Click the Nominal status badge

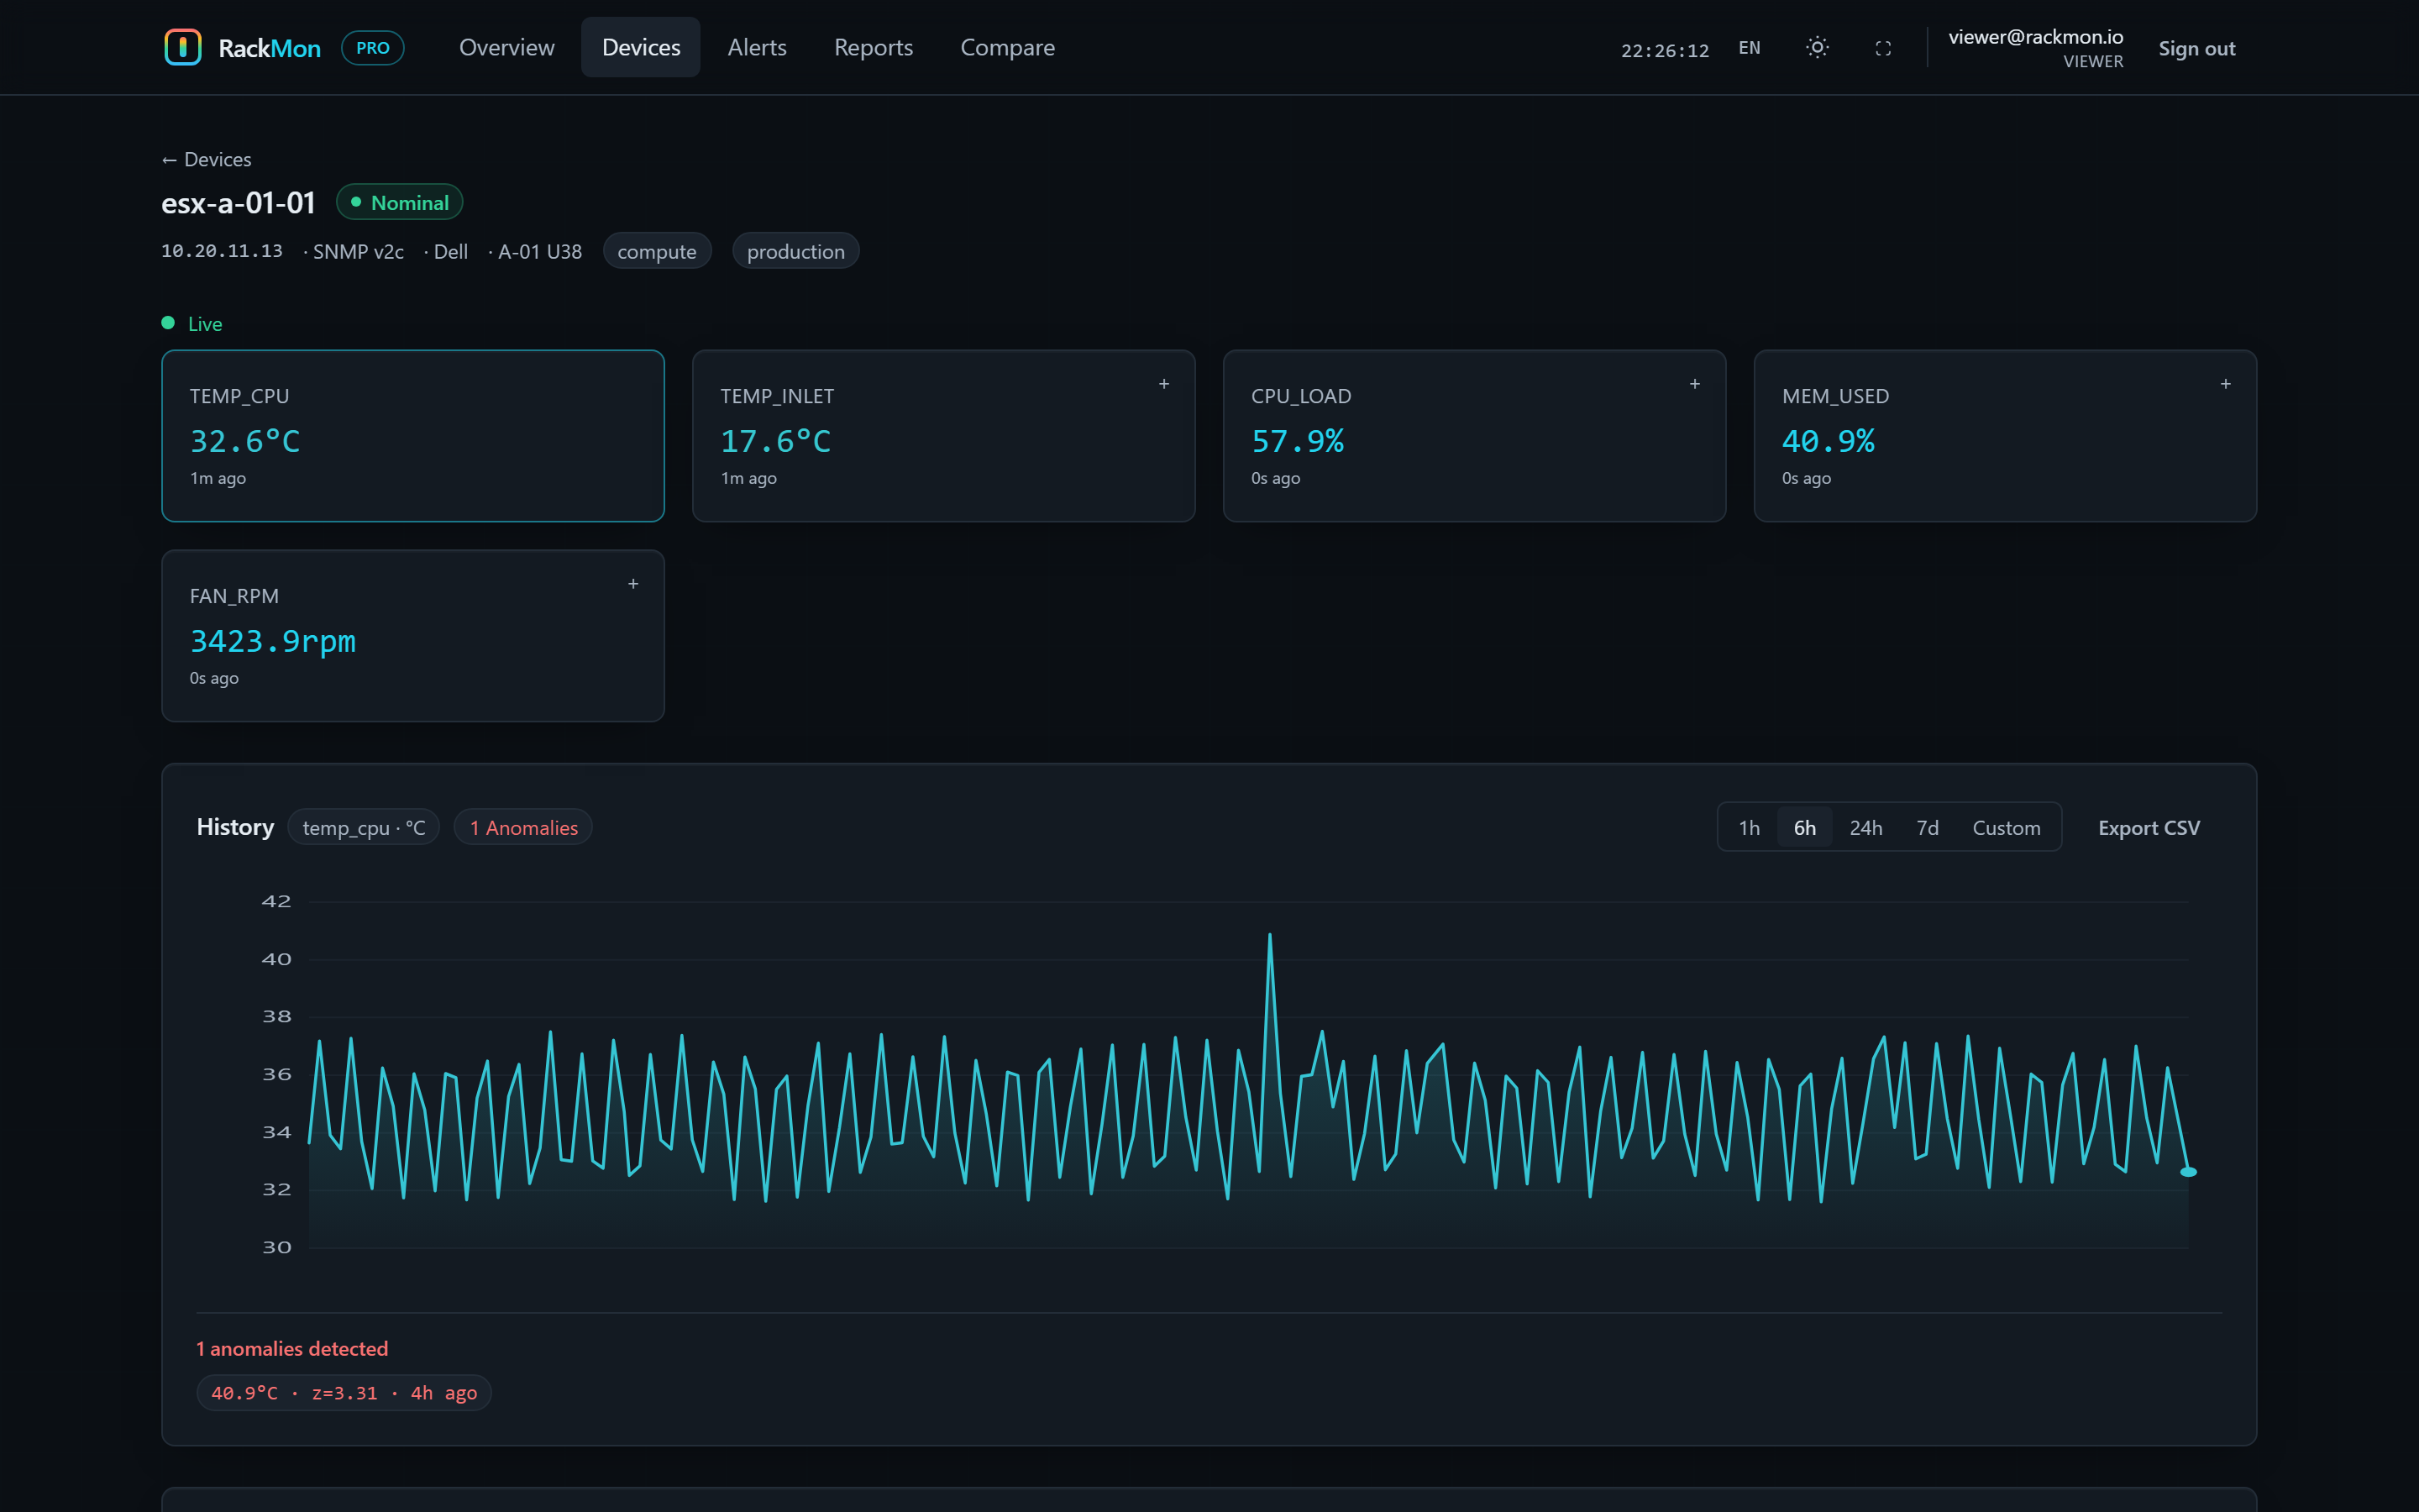(x=400, y=202)
